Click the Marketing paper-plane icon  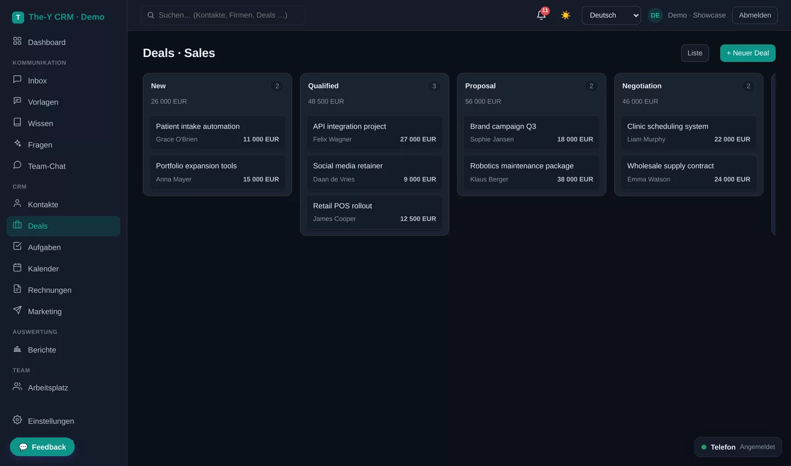click(18, 310)
